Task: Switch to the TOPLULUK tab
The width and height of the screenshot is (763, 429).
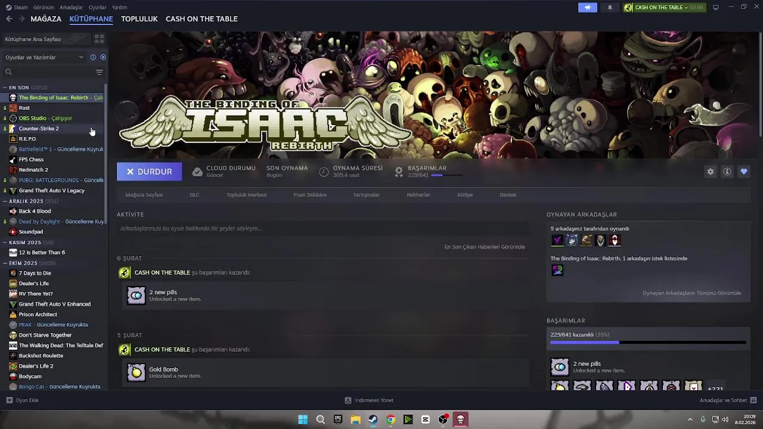Action: (139, 19)
